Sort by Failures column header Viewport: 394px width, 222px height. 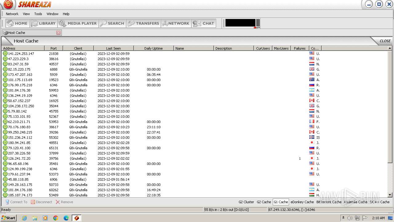[x=300, y=48]
